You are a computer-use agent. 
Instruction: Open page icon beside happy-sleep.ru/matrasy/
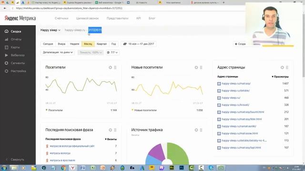[x=219, y=84]
